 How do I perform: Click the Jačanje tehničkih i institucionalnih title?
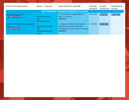tap(73, 26)
